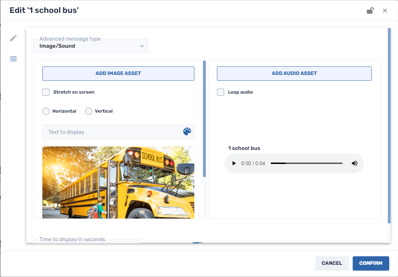Play the 1 school bus audio
The height and width of the screenshot is (277, 398).
coord(234,163)
